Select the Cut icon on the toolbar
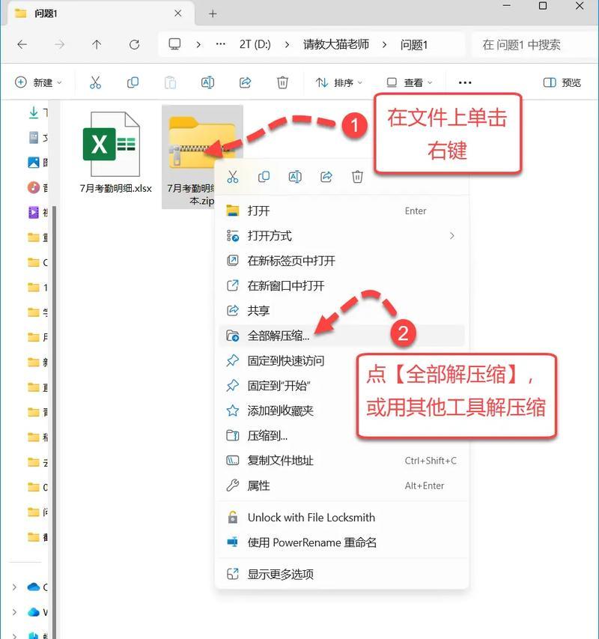Viewport: 599px width, 639px height. click(x=95, y=82)
